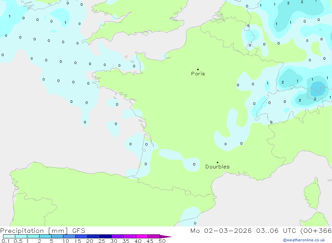The width and height of the screenshot is (332, 243).
Task: Click the 30 mm purple legend swatch
Action: (118, 236)
